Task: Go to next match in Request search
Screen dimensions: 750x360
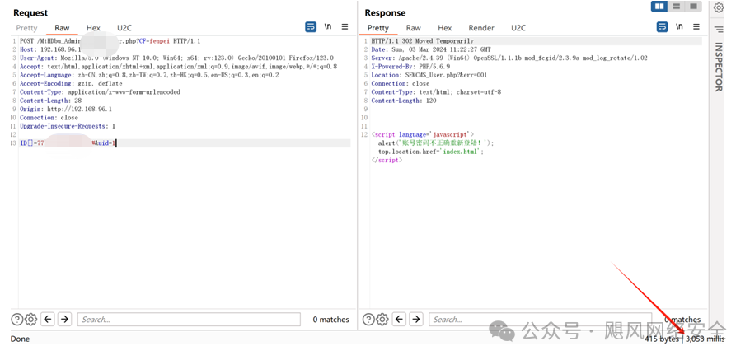Action: click(64, 320)
